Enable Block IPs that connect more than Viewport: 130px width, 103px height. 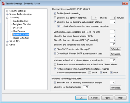click(55, 18)
